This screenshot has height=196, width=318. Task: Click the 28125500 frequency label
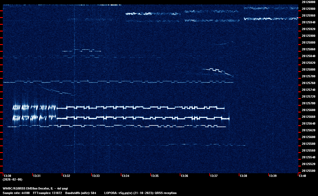click(x=308, y=171)
